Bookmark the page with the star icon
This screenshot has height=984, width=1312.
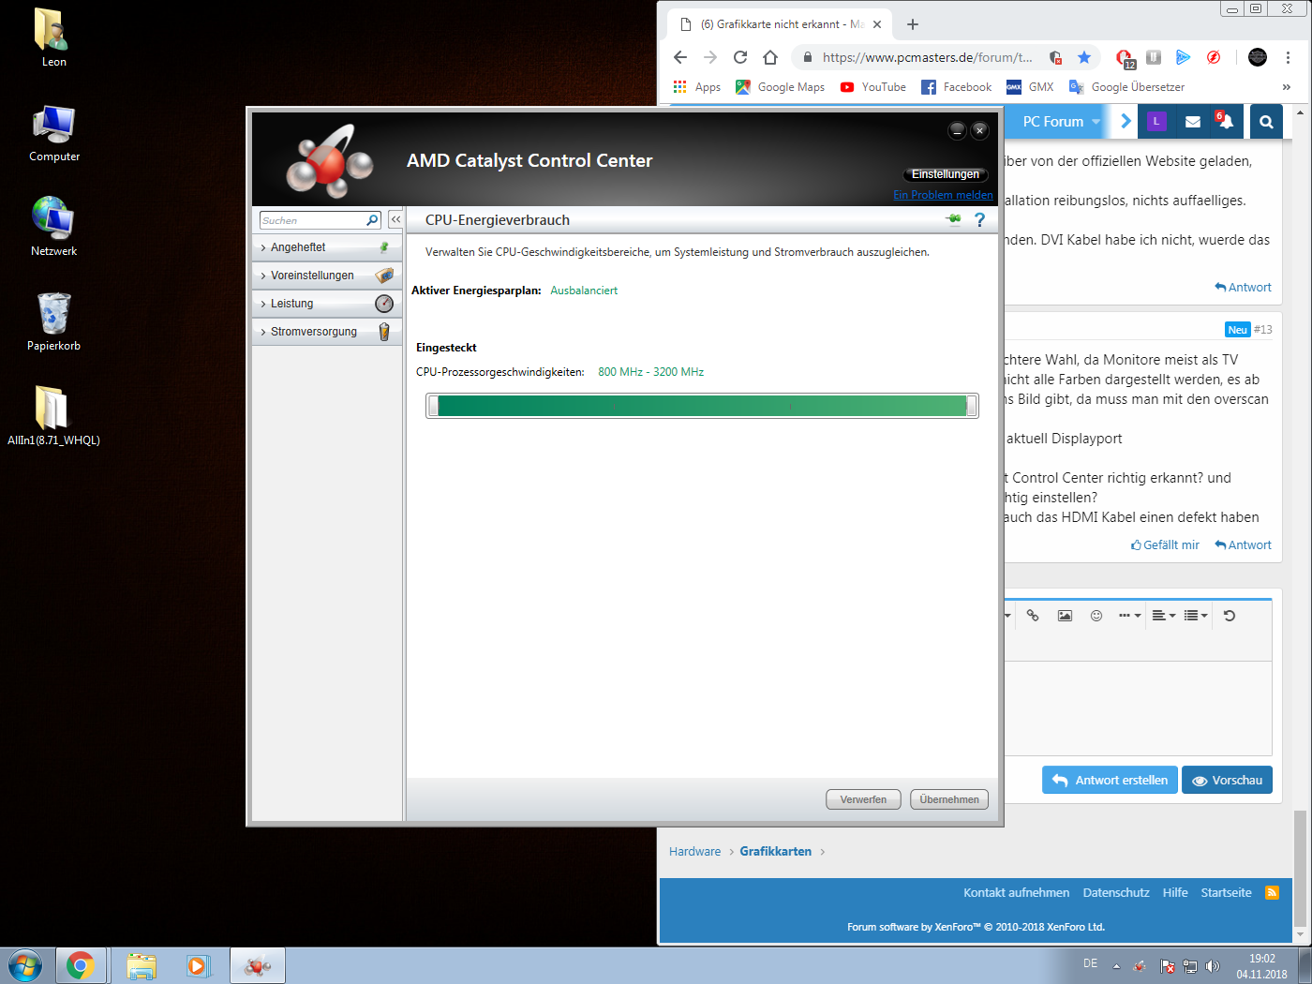point(1084,57)
